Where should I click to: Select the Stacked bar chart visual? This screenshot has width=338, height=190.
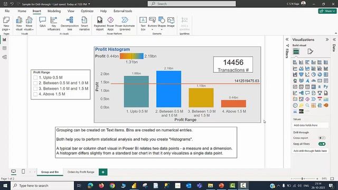click(x=295, y=62)
